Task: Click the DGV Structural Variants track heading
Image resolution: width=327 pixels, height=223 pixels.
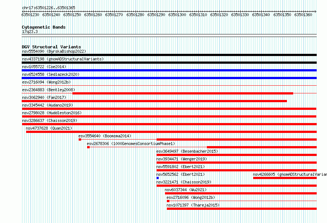Action: coord(51,47)
